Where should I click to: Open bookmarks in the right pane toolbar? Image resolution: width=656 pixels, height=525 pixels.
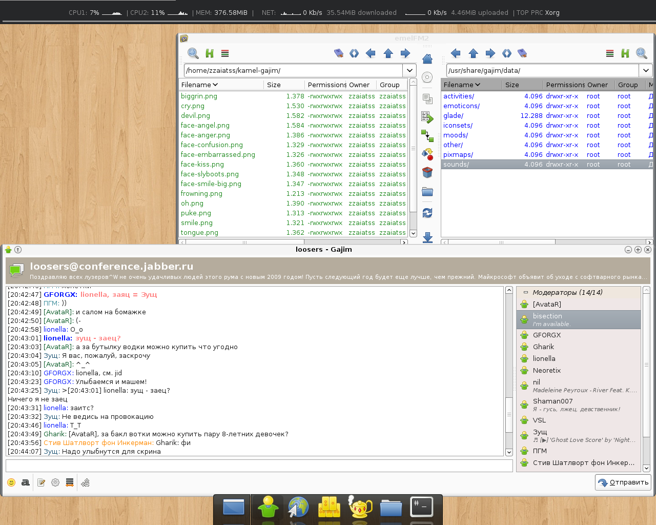[522, 53]
